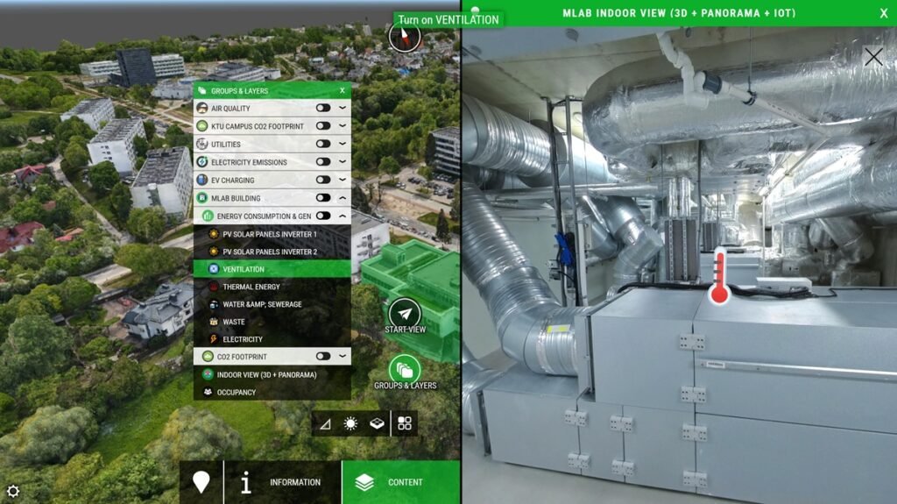Click the location pin icon
This screenshot has height=504, width=897.
click(201, 482)
